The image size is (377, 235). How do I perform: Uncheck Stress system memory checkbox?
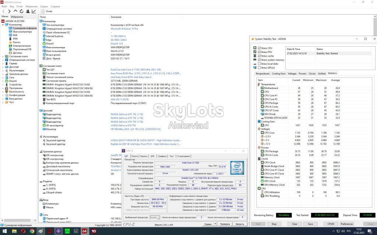(x=259, y=60)
